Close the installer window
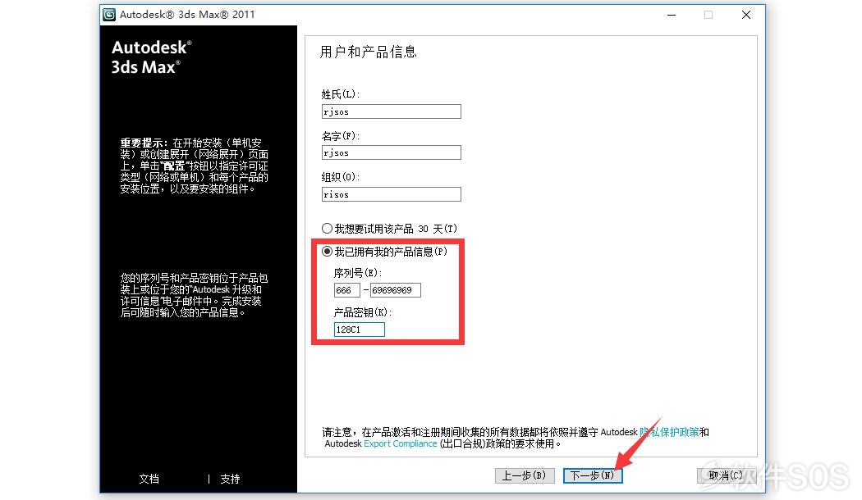 coord(746,15)
